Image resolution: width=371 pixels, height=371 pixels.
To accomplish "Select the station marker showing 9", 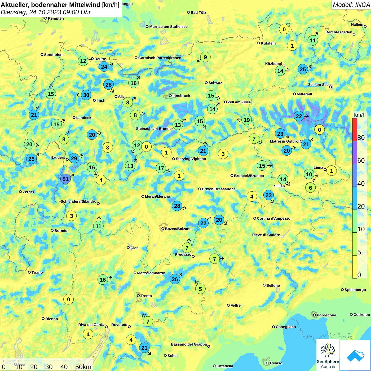I will tap(205, 57).
